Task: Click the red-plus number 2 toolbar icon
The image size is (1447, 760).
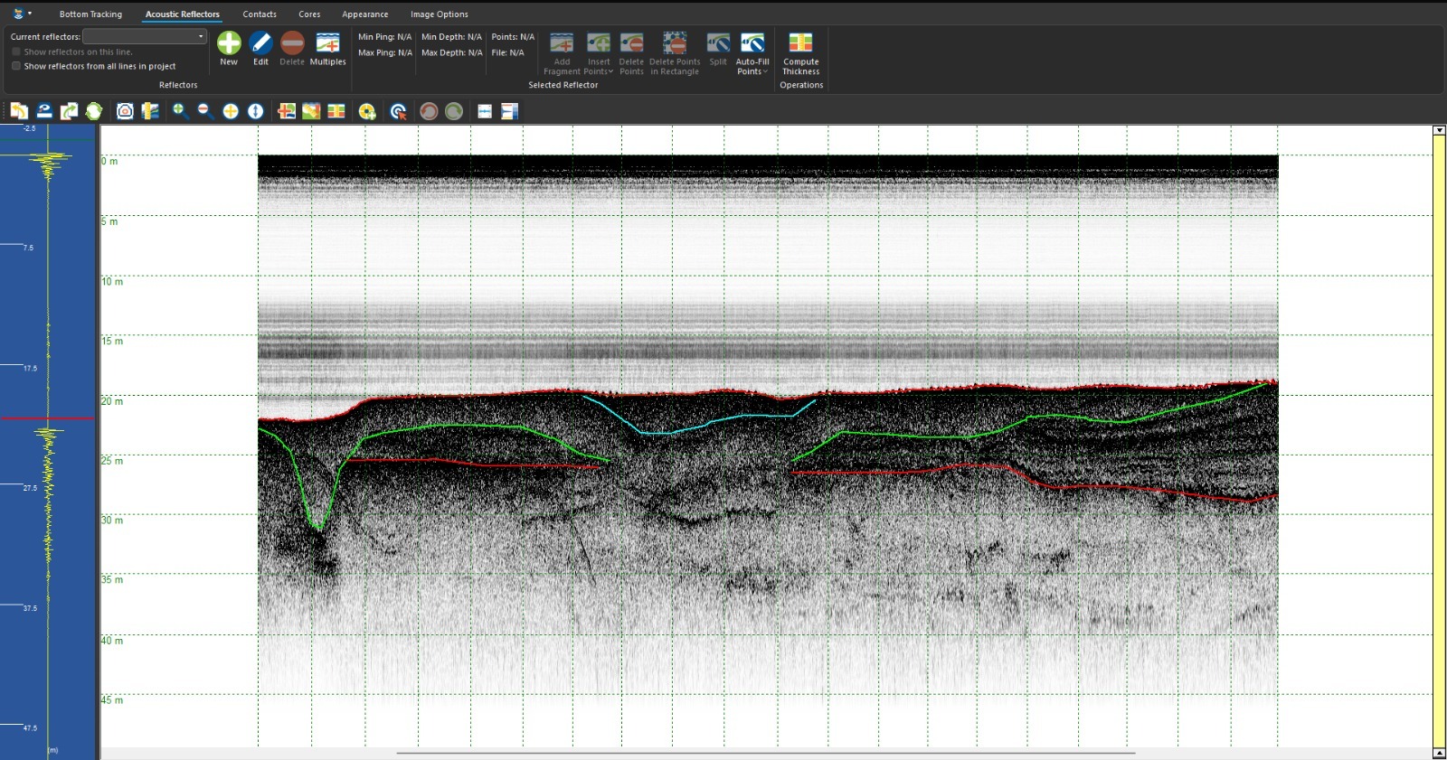Action: (287, 111)
